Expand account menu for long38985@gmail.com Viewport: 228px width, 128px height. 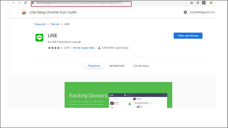tap(203, 12)
